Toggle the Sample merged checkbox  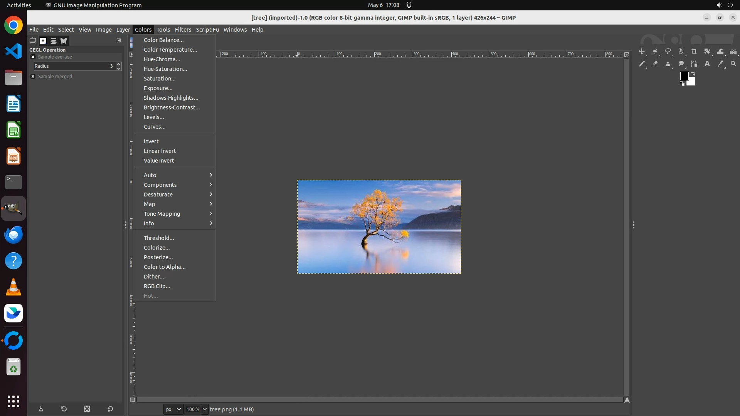tap(33, 77)
